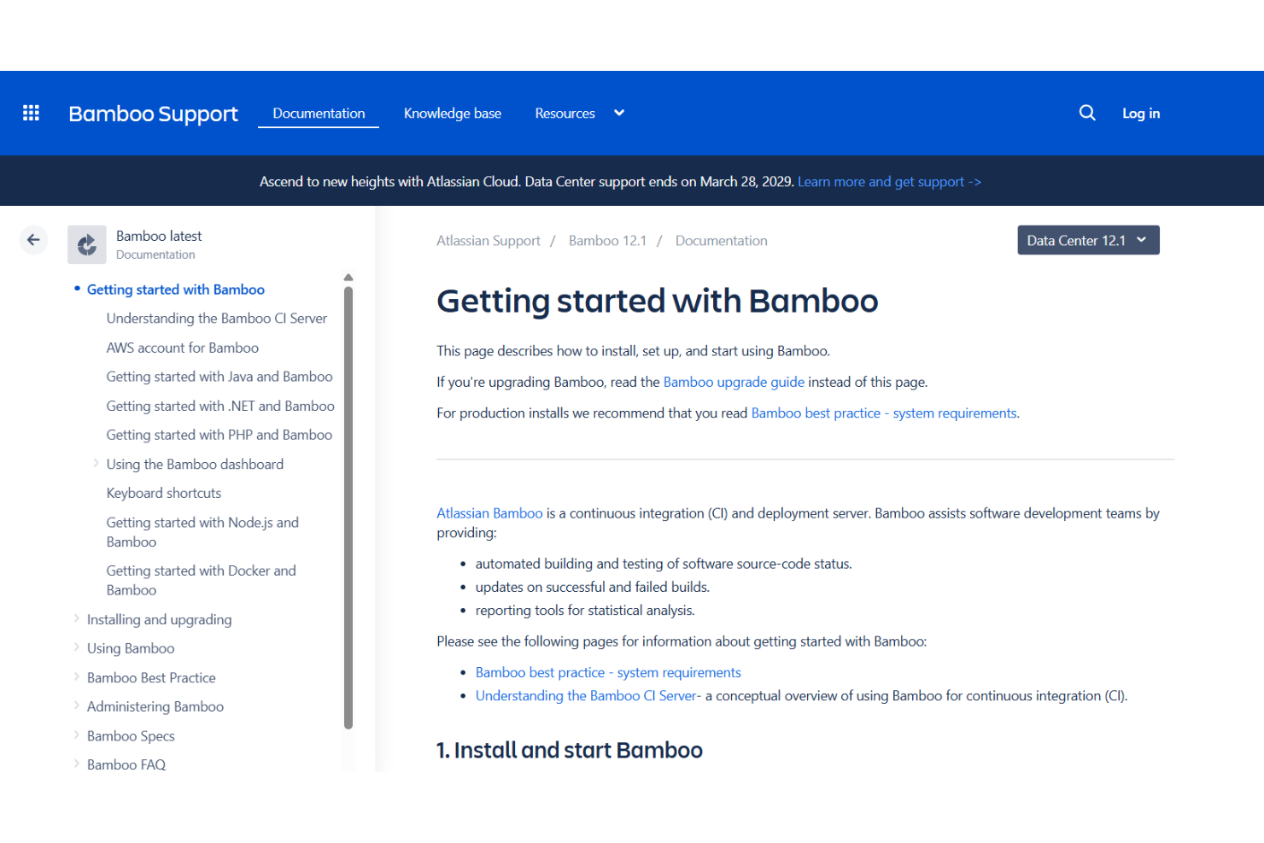Open the Bamboo upgrade guide link
The height and width of the screenshot is (843, 1264).
pos(734,382)
